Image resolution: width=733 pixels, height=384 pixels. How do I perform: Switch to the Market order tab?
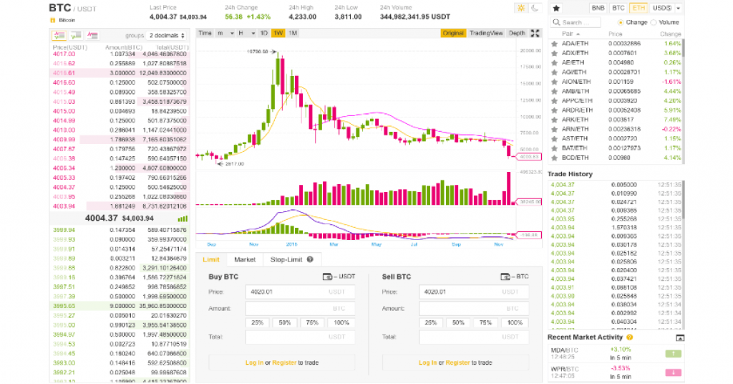[x=245, y=259]
